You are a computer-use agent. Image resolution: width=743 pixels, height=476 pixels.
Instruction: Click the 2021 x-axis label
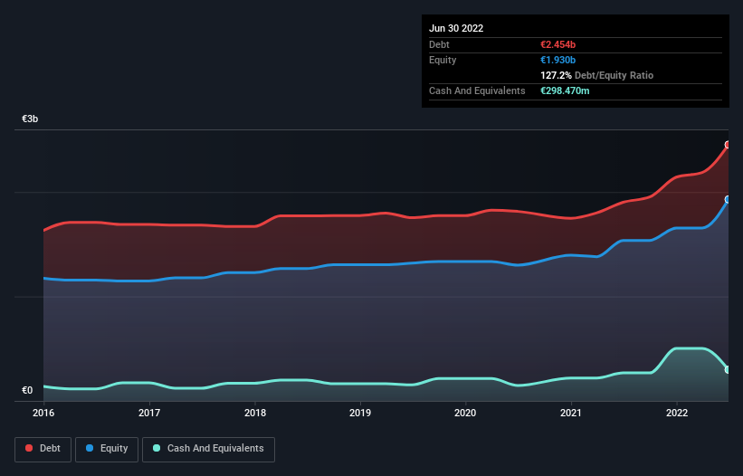571,413
